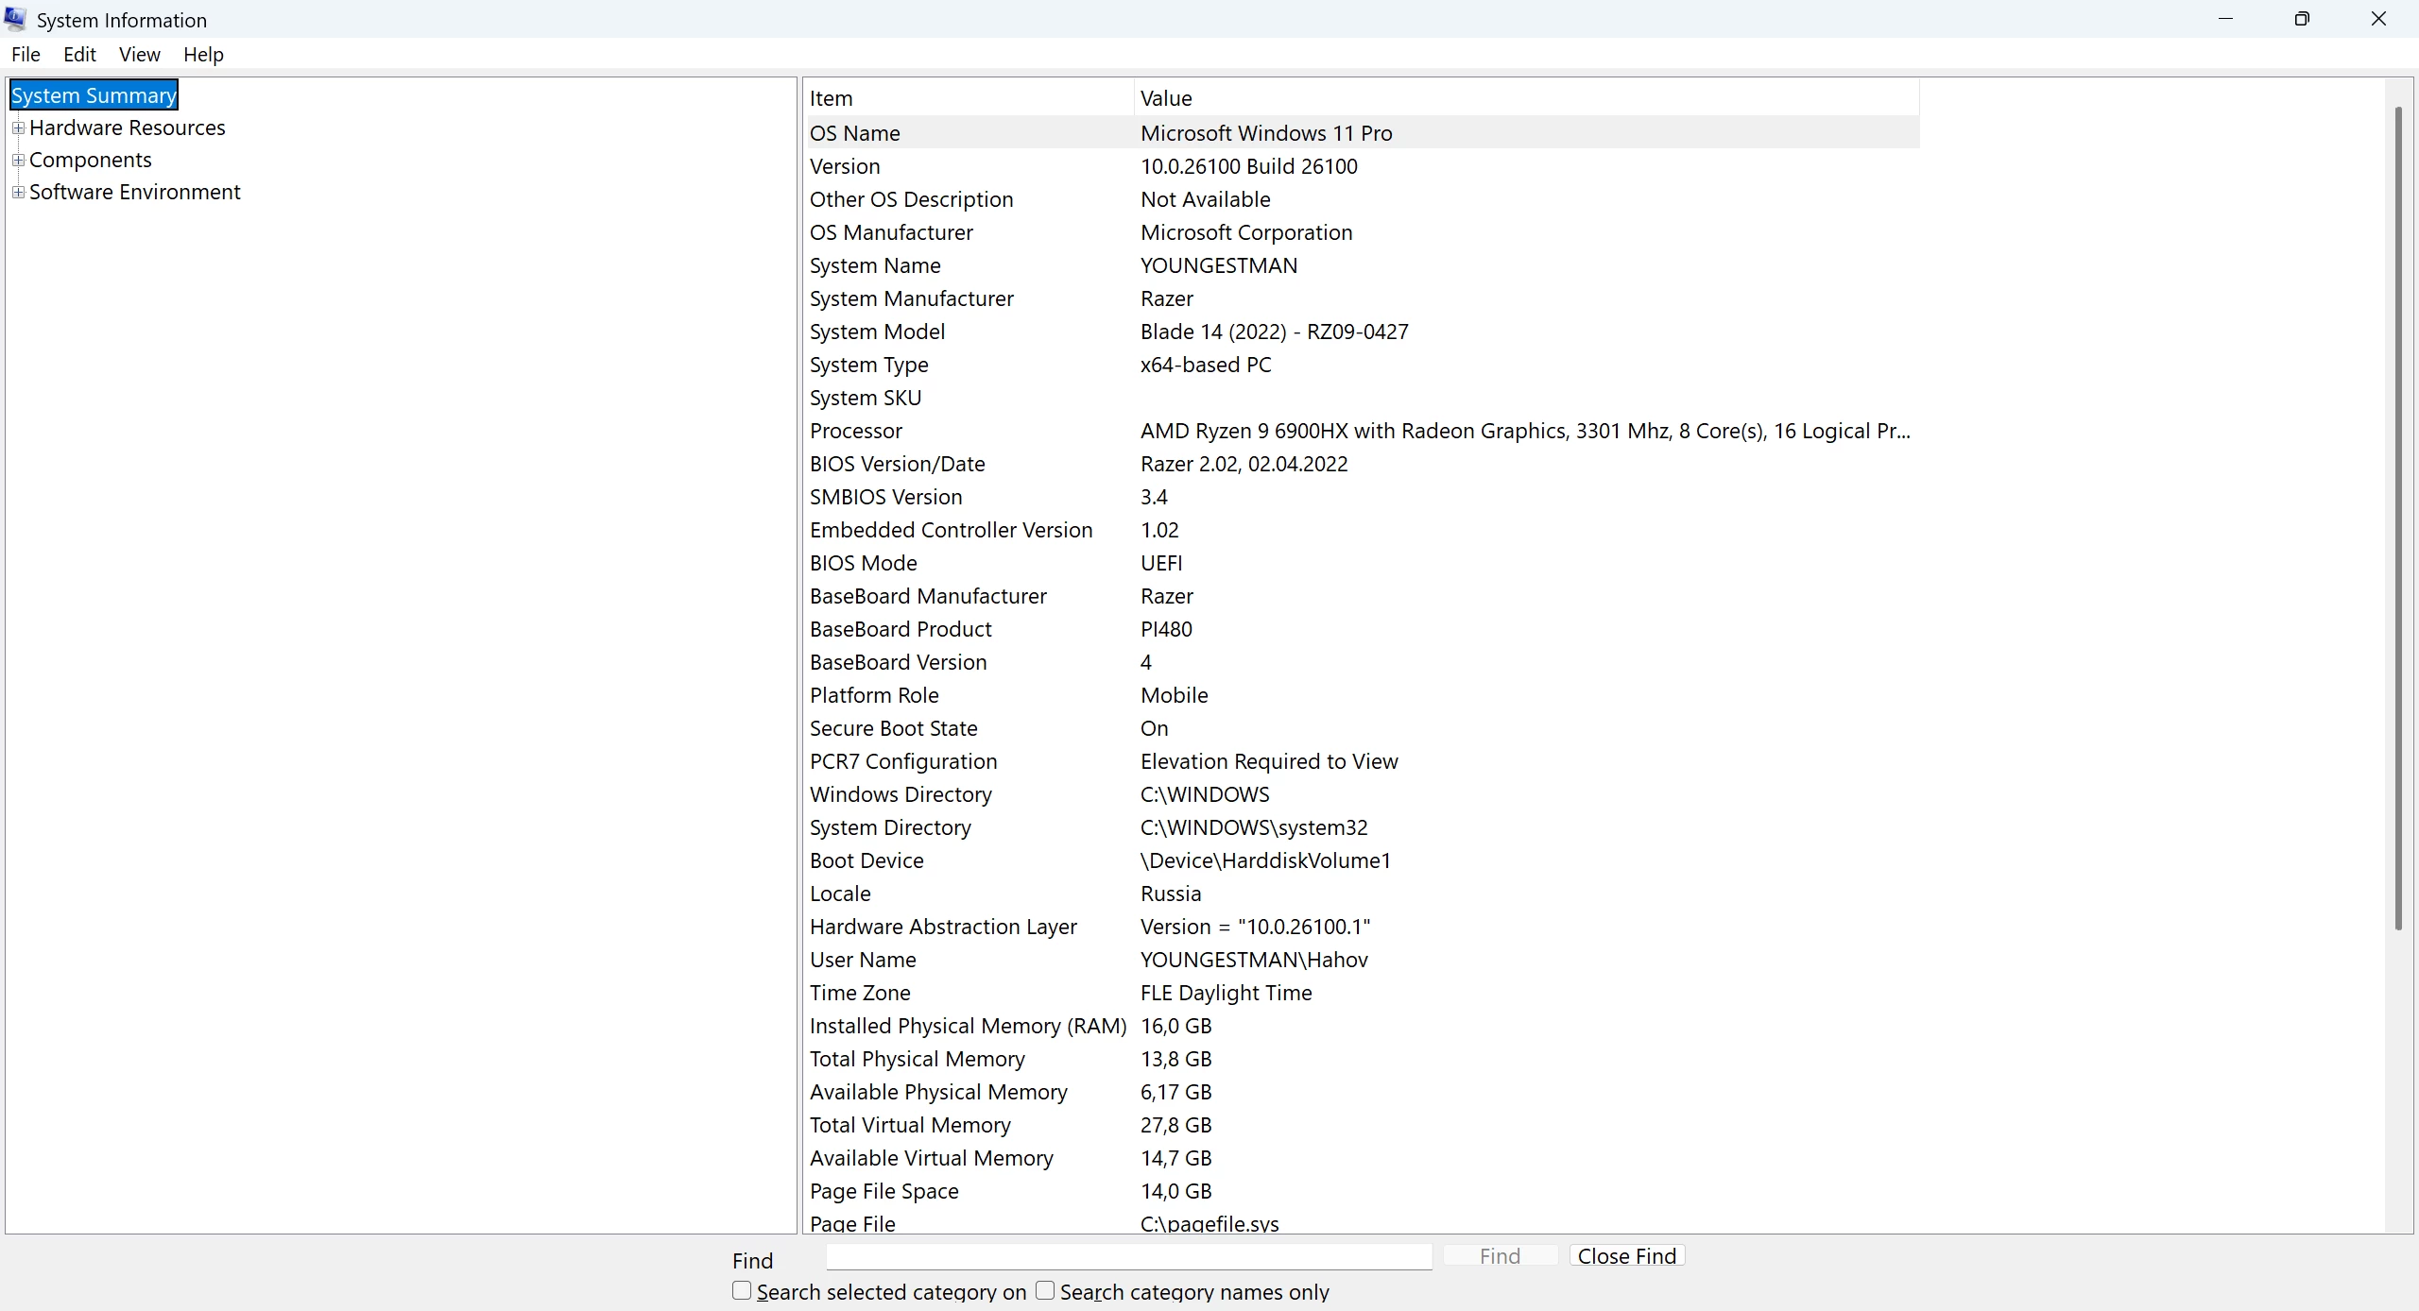
Task: Click the Find button
Action: 1500,1256
